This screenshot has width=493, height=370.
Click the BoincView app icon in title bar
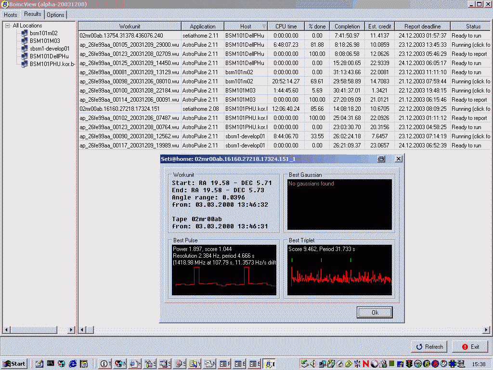(x=4, y=4)
